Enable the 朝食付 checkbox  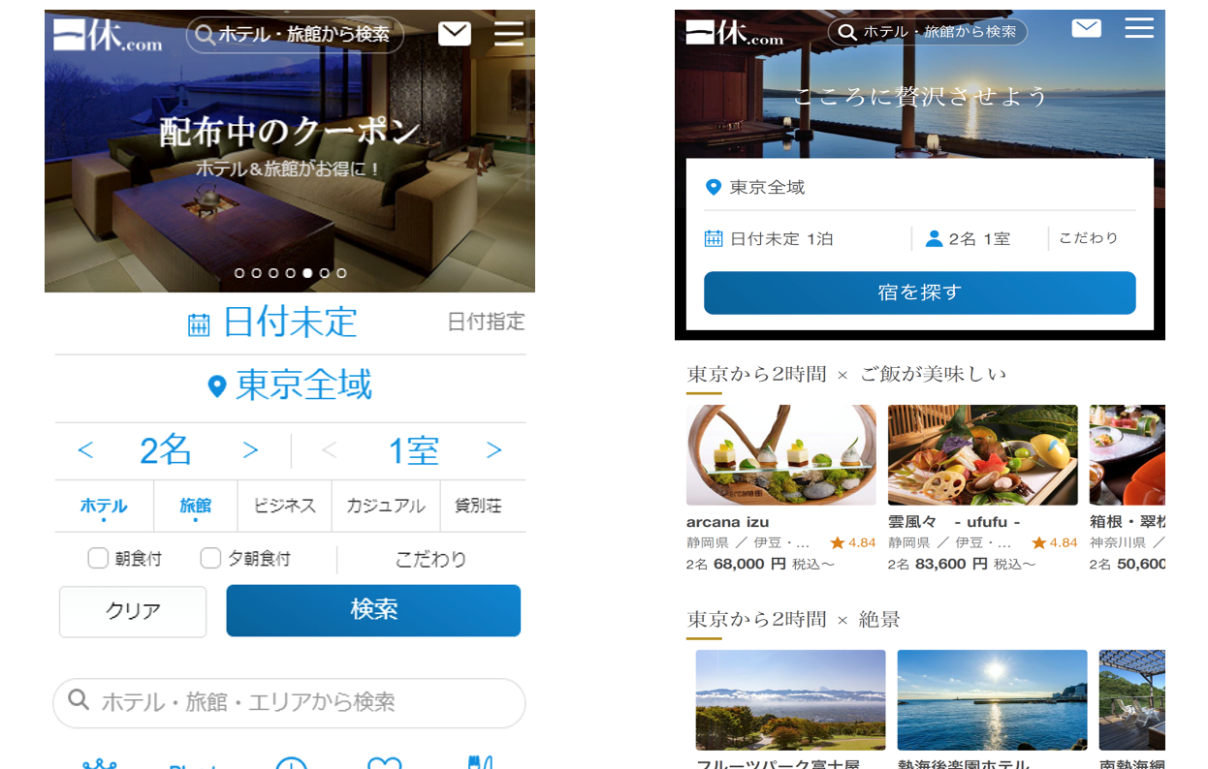click(98, 558)
